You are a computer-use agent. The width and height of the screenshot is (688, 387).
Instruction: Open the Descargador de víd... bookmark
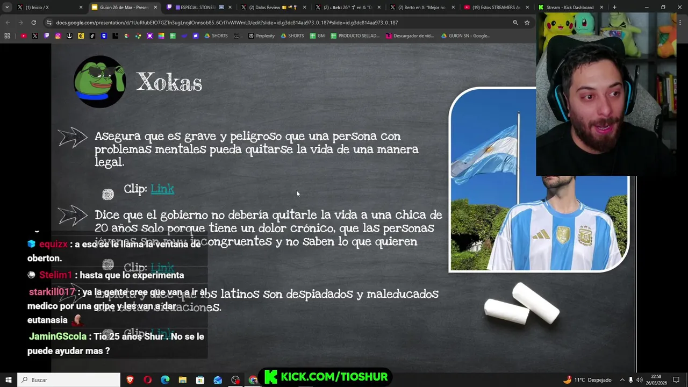[410, 36]
